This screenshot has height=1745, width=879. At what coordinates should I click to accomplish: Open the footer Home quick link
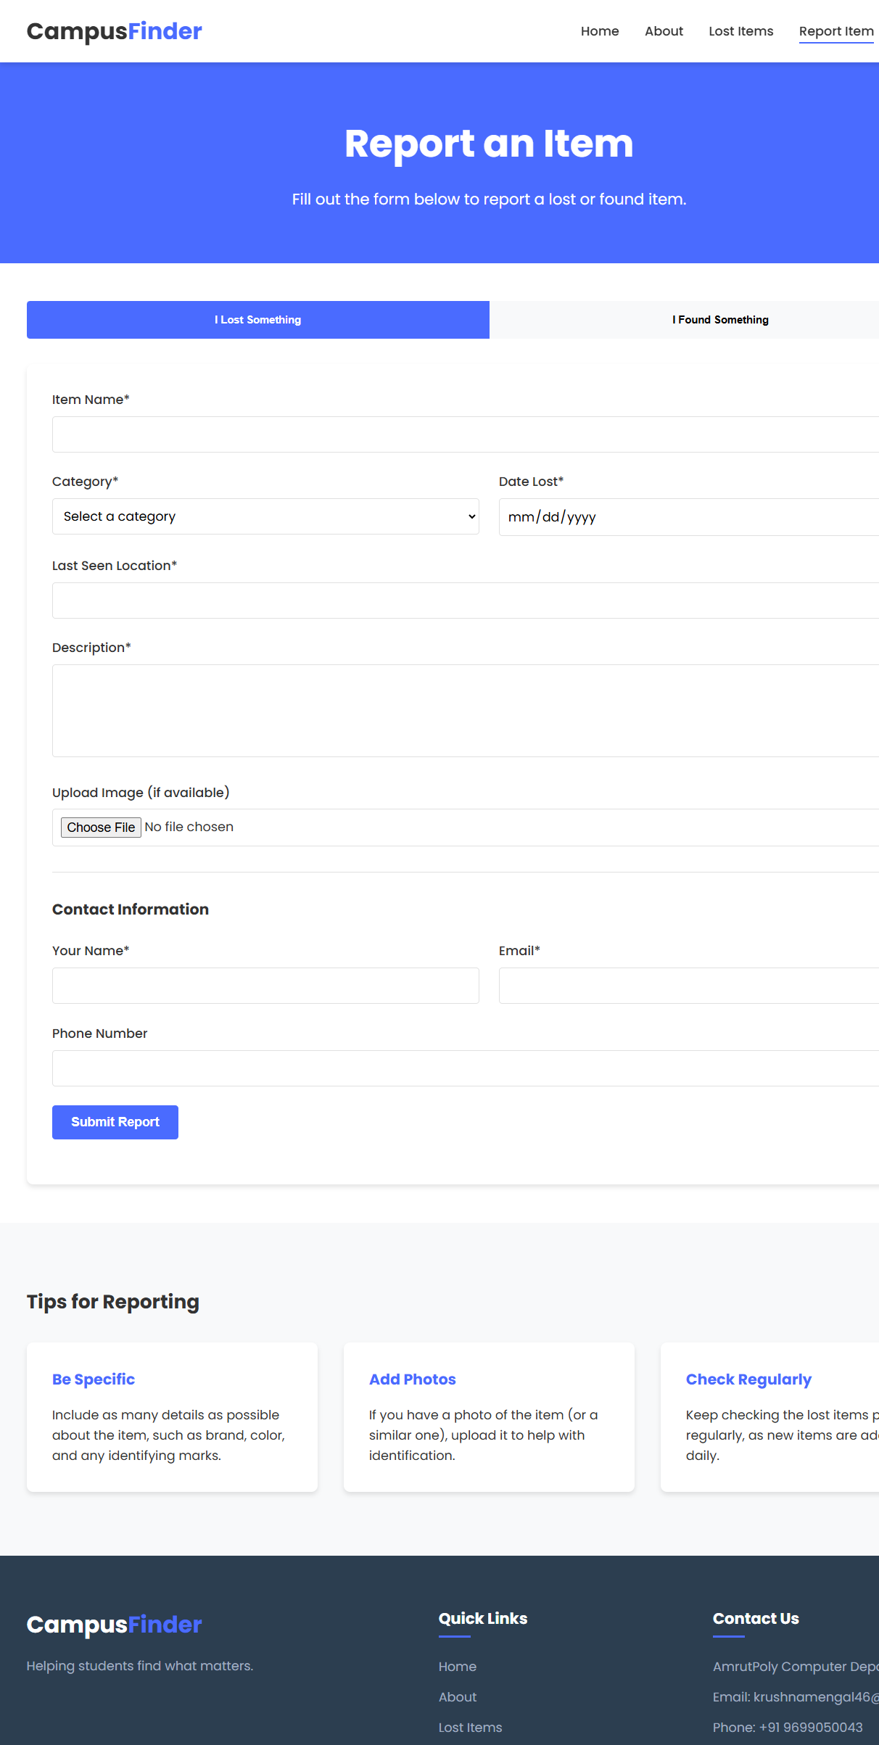tap(457, 1667)
